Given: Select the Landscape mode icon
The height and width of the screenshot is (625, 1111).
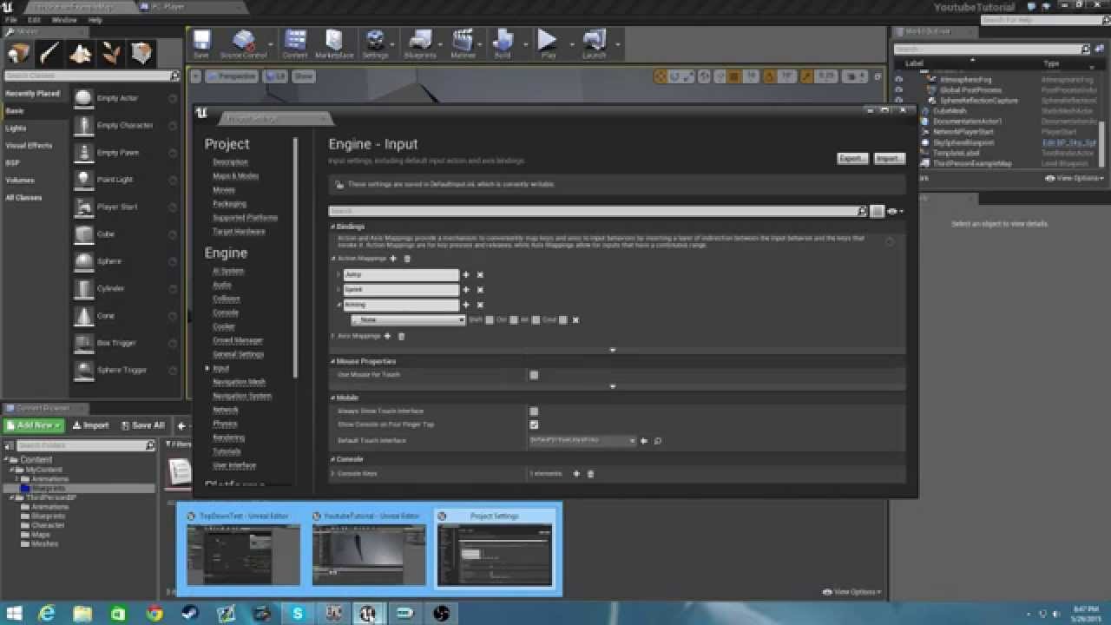Looking at the screenshot, I should click(81, 54).
